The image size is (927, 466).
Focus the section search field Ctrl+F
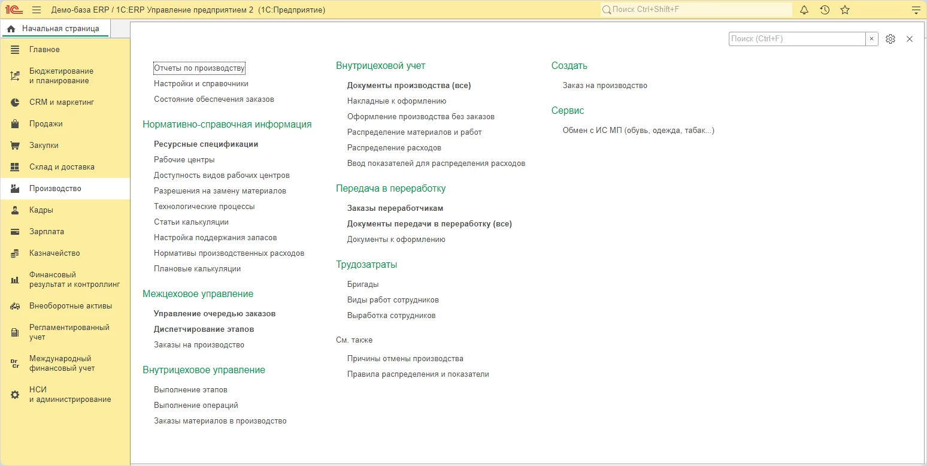[x=797, y=39]
